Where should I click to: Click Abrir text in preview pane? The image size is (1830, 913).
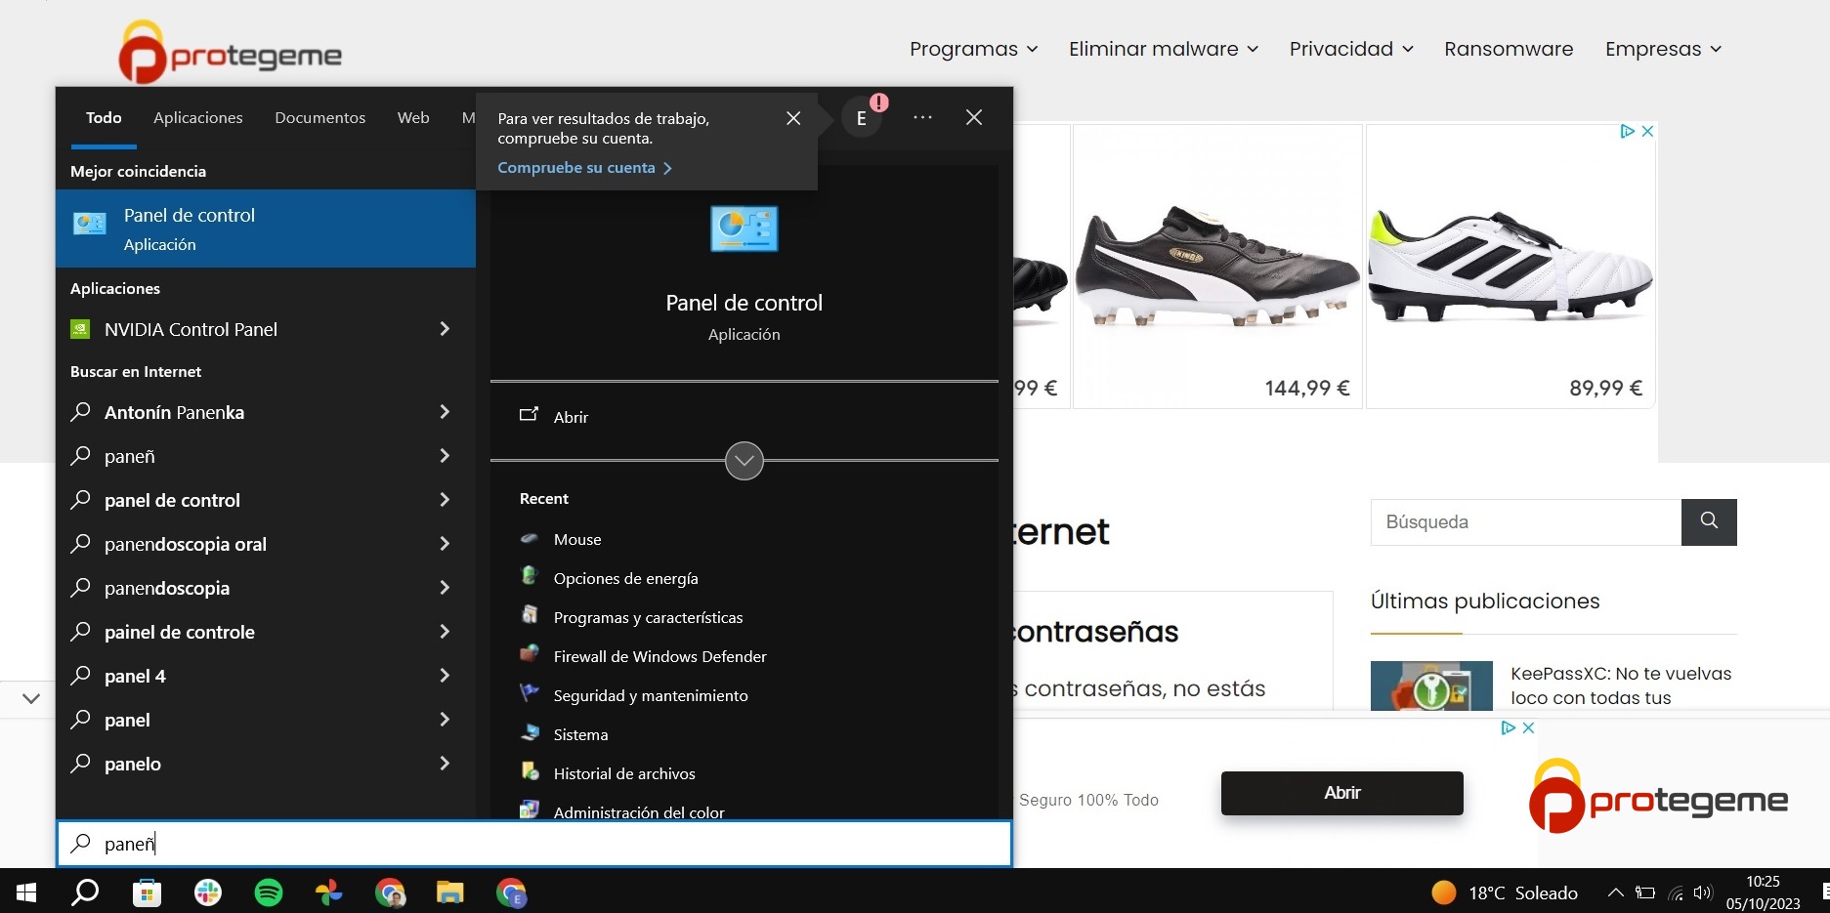pos(571,417)
